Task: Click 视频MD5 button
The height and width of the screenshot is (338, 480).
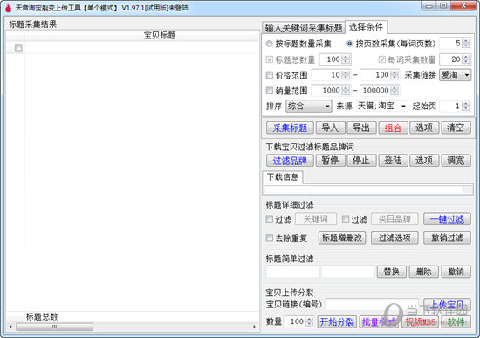Action: [x=420, y=321]
